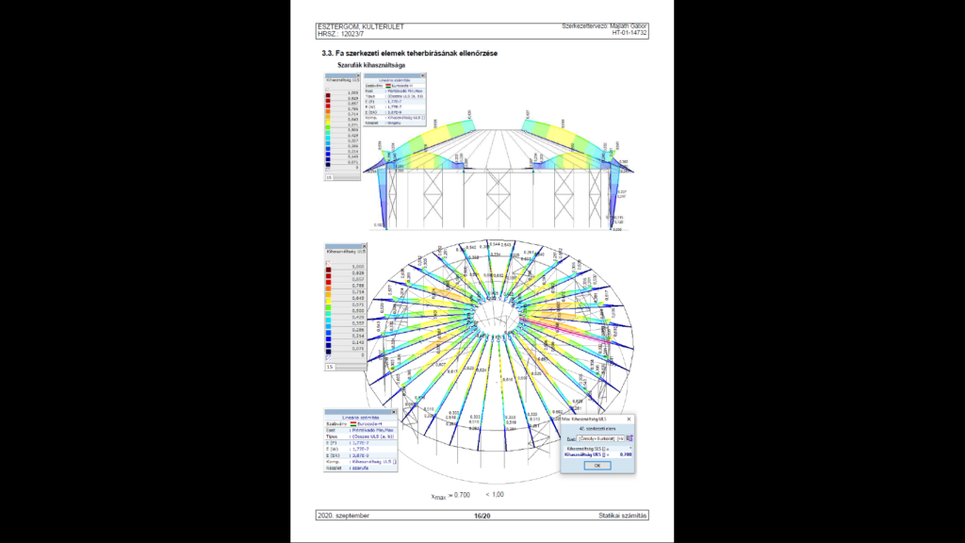965x543 pixels.
Task: Pick the yellow swatch in the elevation legend
Action: coord(328,122)
